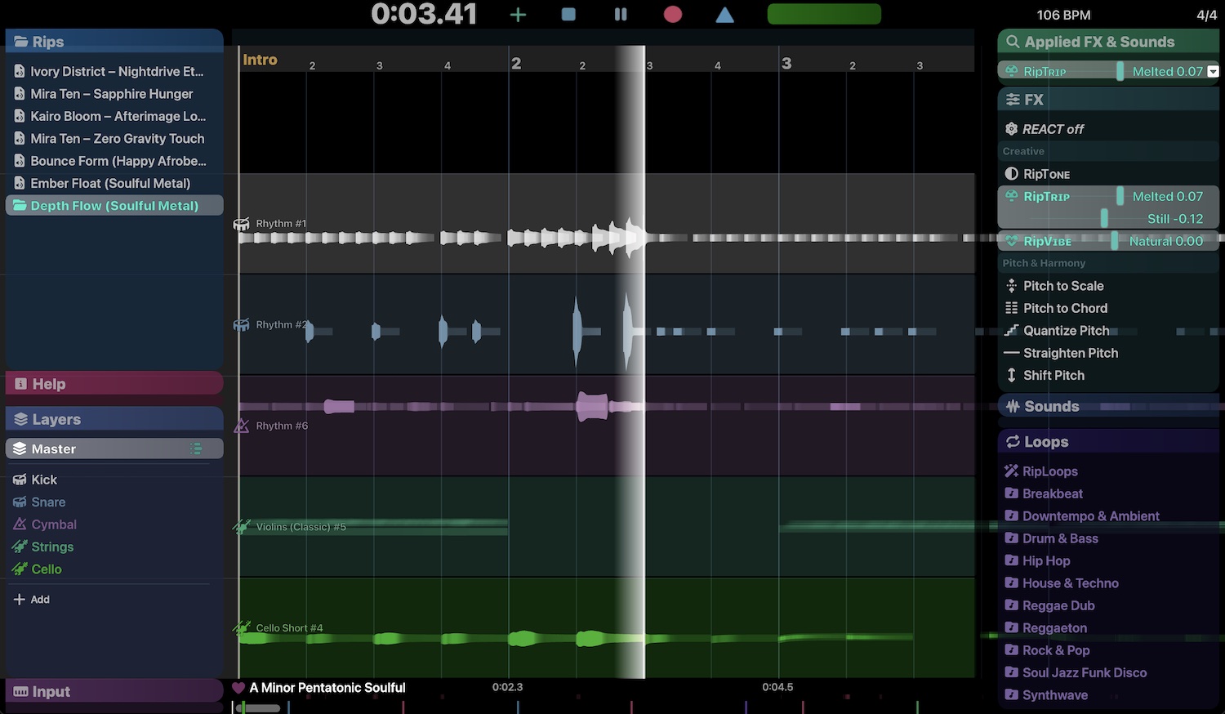Toggle the heart next to A Minor Pentatonic Soulful

coord(238,687)
